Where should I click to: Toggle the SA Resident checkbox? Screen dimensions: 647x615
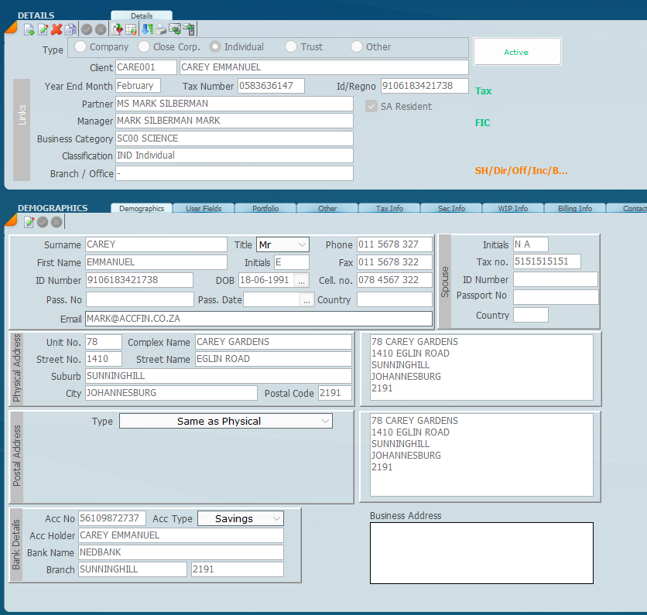pyautogui.click(x=371, y=106)
